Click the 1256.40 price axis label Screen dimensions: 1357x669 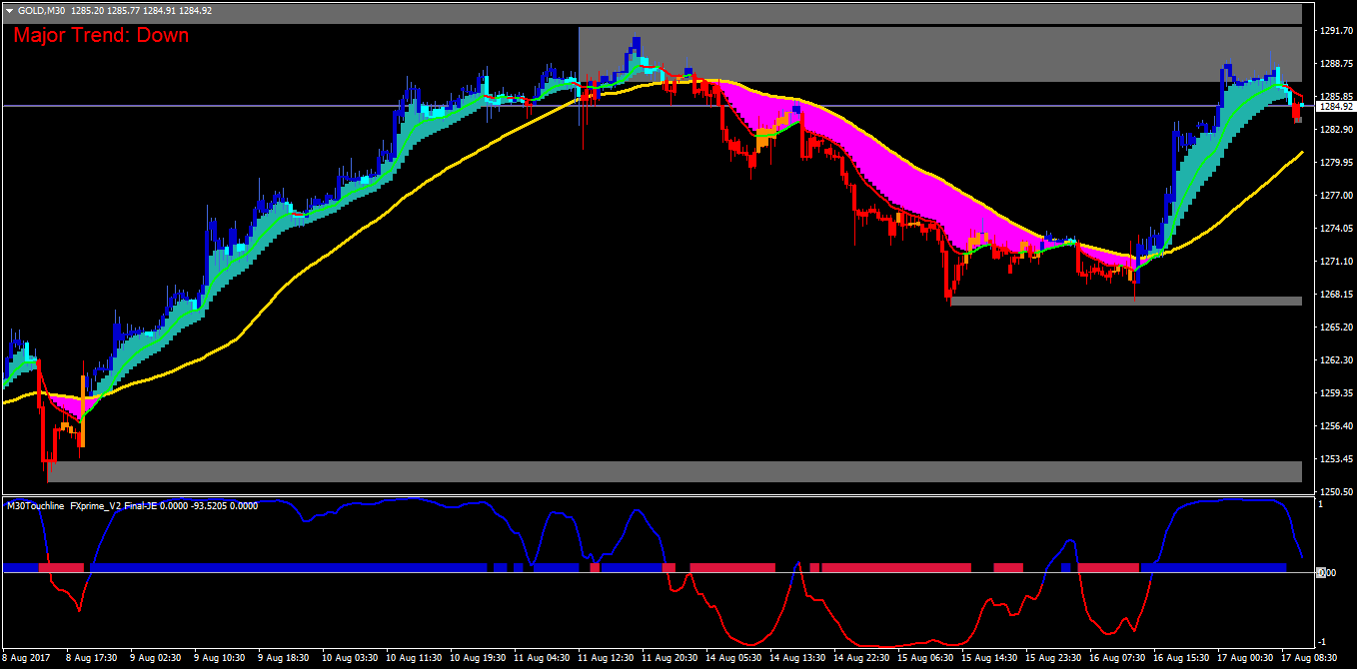point(1335,426)
